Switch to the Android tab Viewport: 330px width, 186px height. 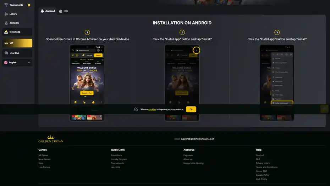click(48, 11)
